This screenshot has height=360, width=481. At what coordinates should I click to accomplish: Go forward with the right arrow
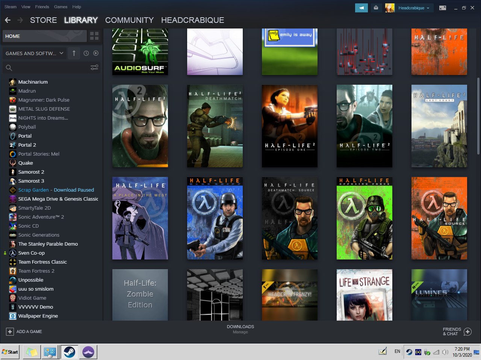click(x=20, y=20)
